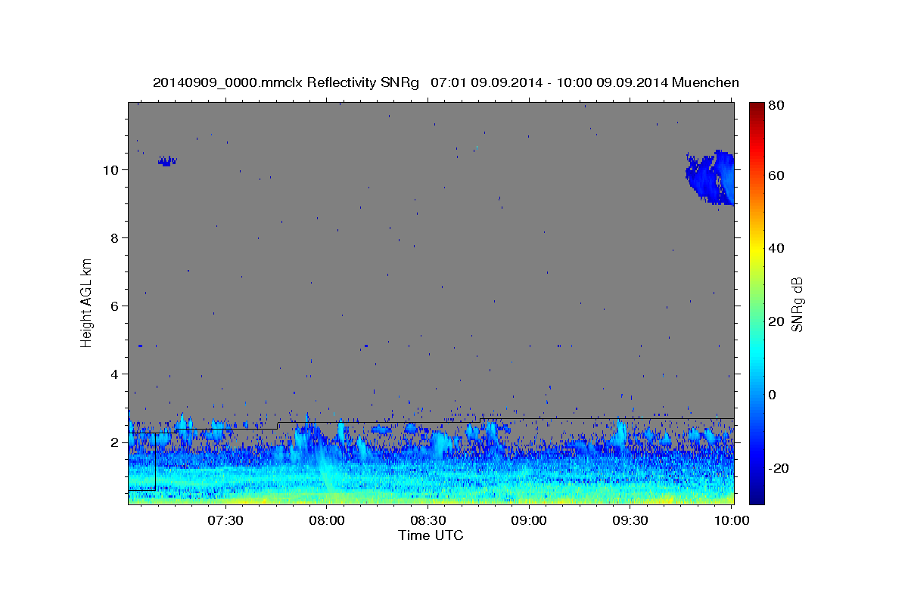
Task: Click the colorbar value -20
Action: (777, 468)
